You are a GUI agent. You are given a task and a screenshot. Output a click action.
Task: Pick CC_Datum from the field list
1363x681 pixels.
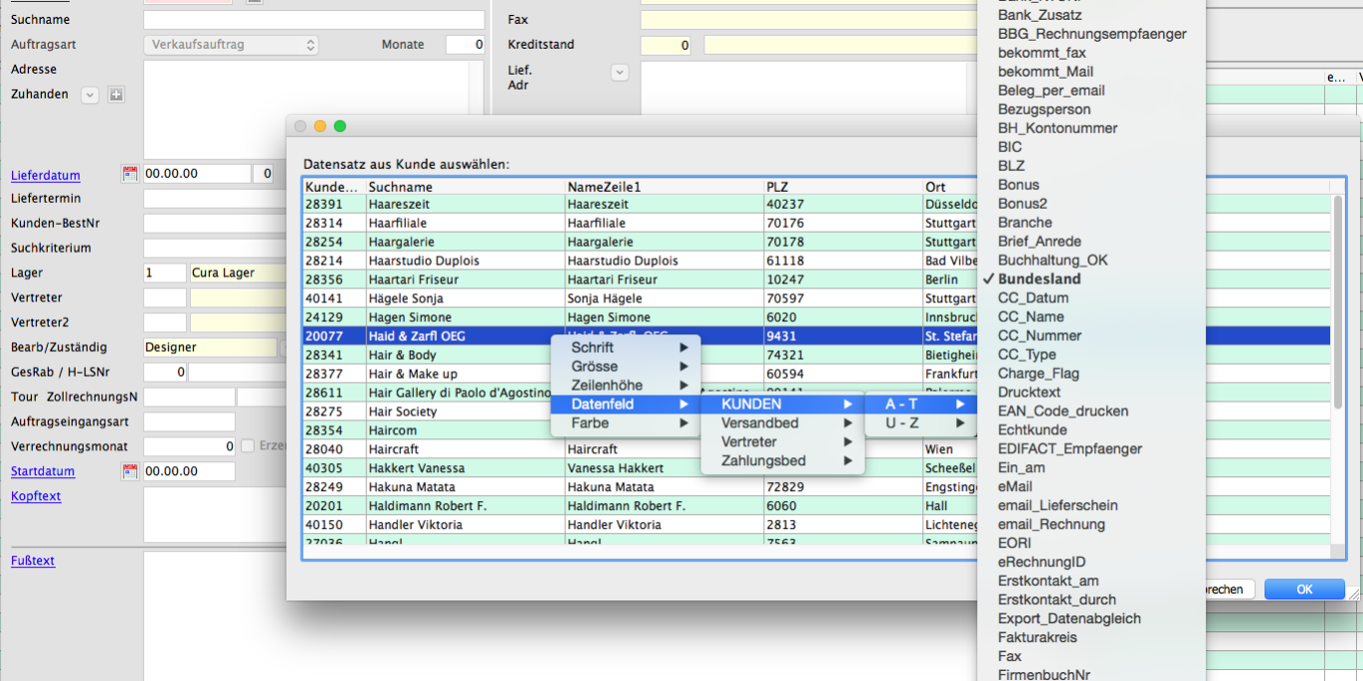(1091, 298)
